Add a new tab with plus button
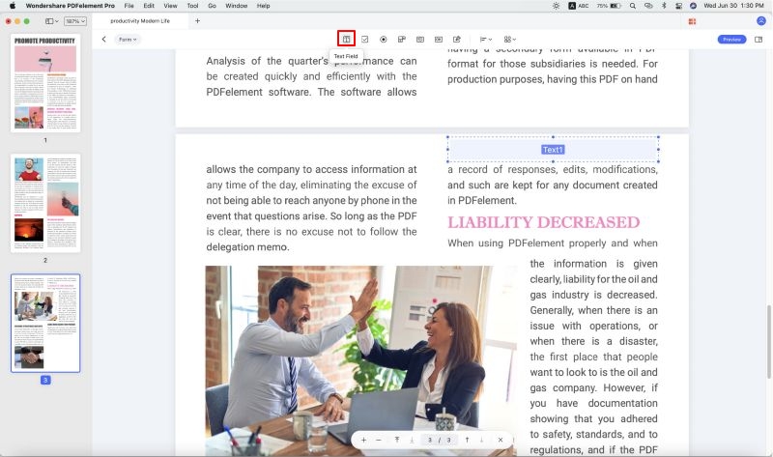The height and width of the screenshot is (457, 773). pos(197,20)
